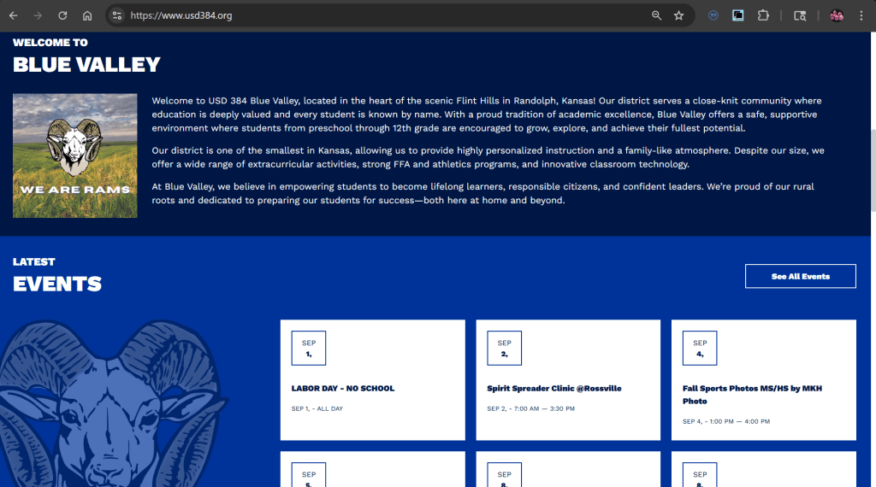Viewport: 876px width, 487px height.
Task: Open the LABOR DAY - NO SCHOOL event
Action: [342, 389]
